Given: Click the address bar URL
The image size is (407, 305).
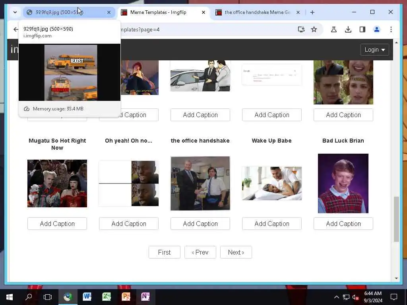Looking at the screenshot, I should (x=207, y=29).
